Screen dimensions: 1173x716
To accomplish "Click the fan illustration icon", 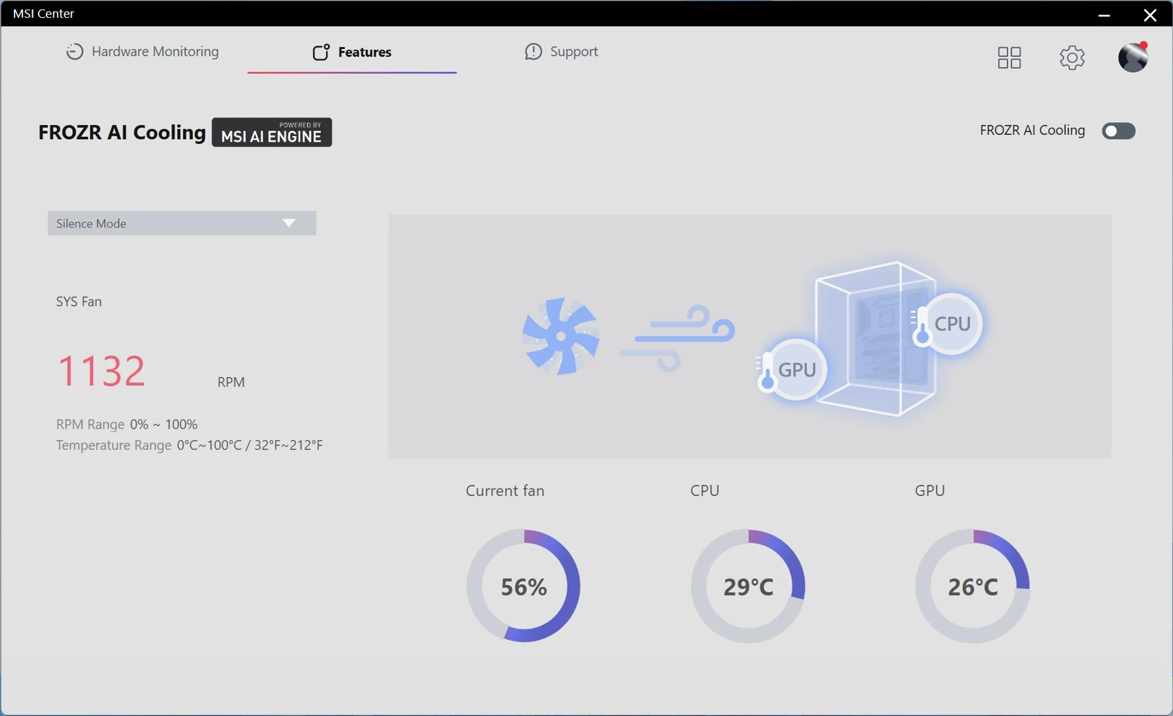I will point(560,336).
